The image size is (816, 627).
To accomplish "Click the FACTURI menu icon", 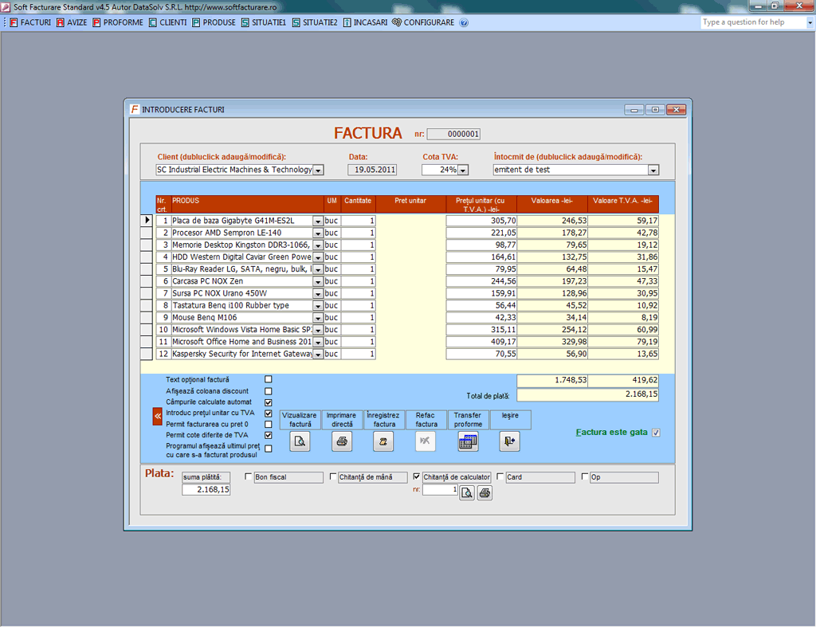I will 14,23.
